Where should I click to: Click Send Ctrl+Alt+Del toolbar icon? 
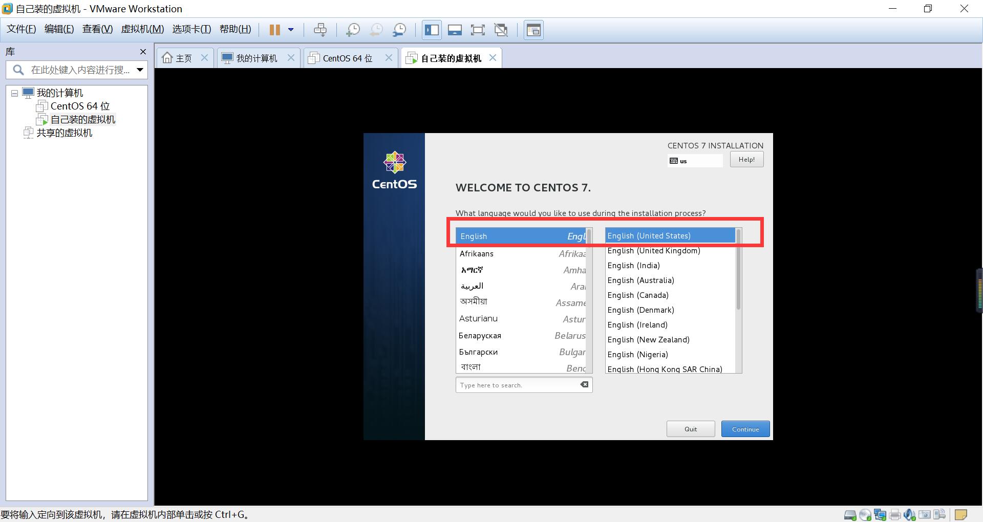(x=320, y=30)
